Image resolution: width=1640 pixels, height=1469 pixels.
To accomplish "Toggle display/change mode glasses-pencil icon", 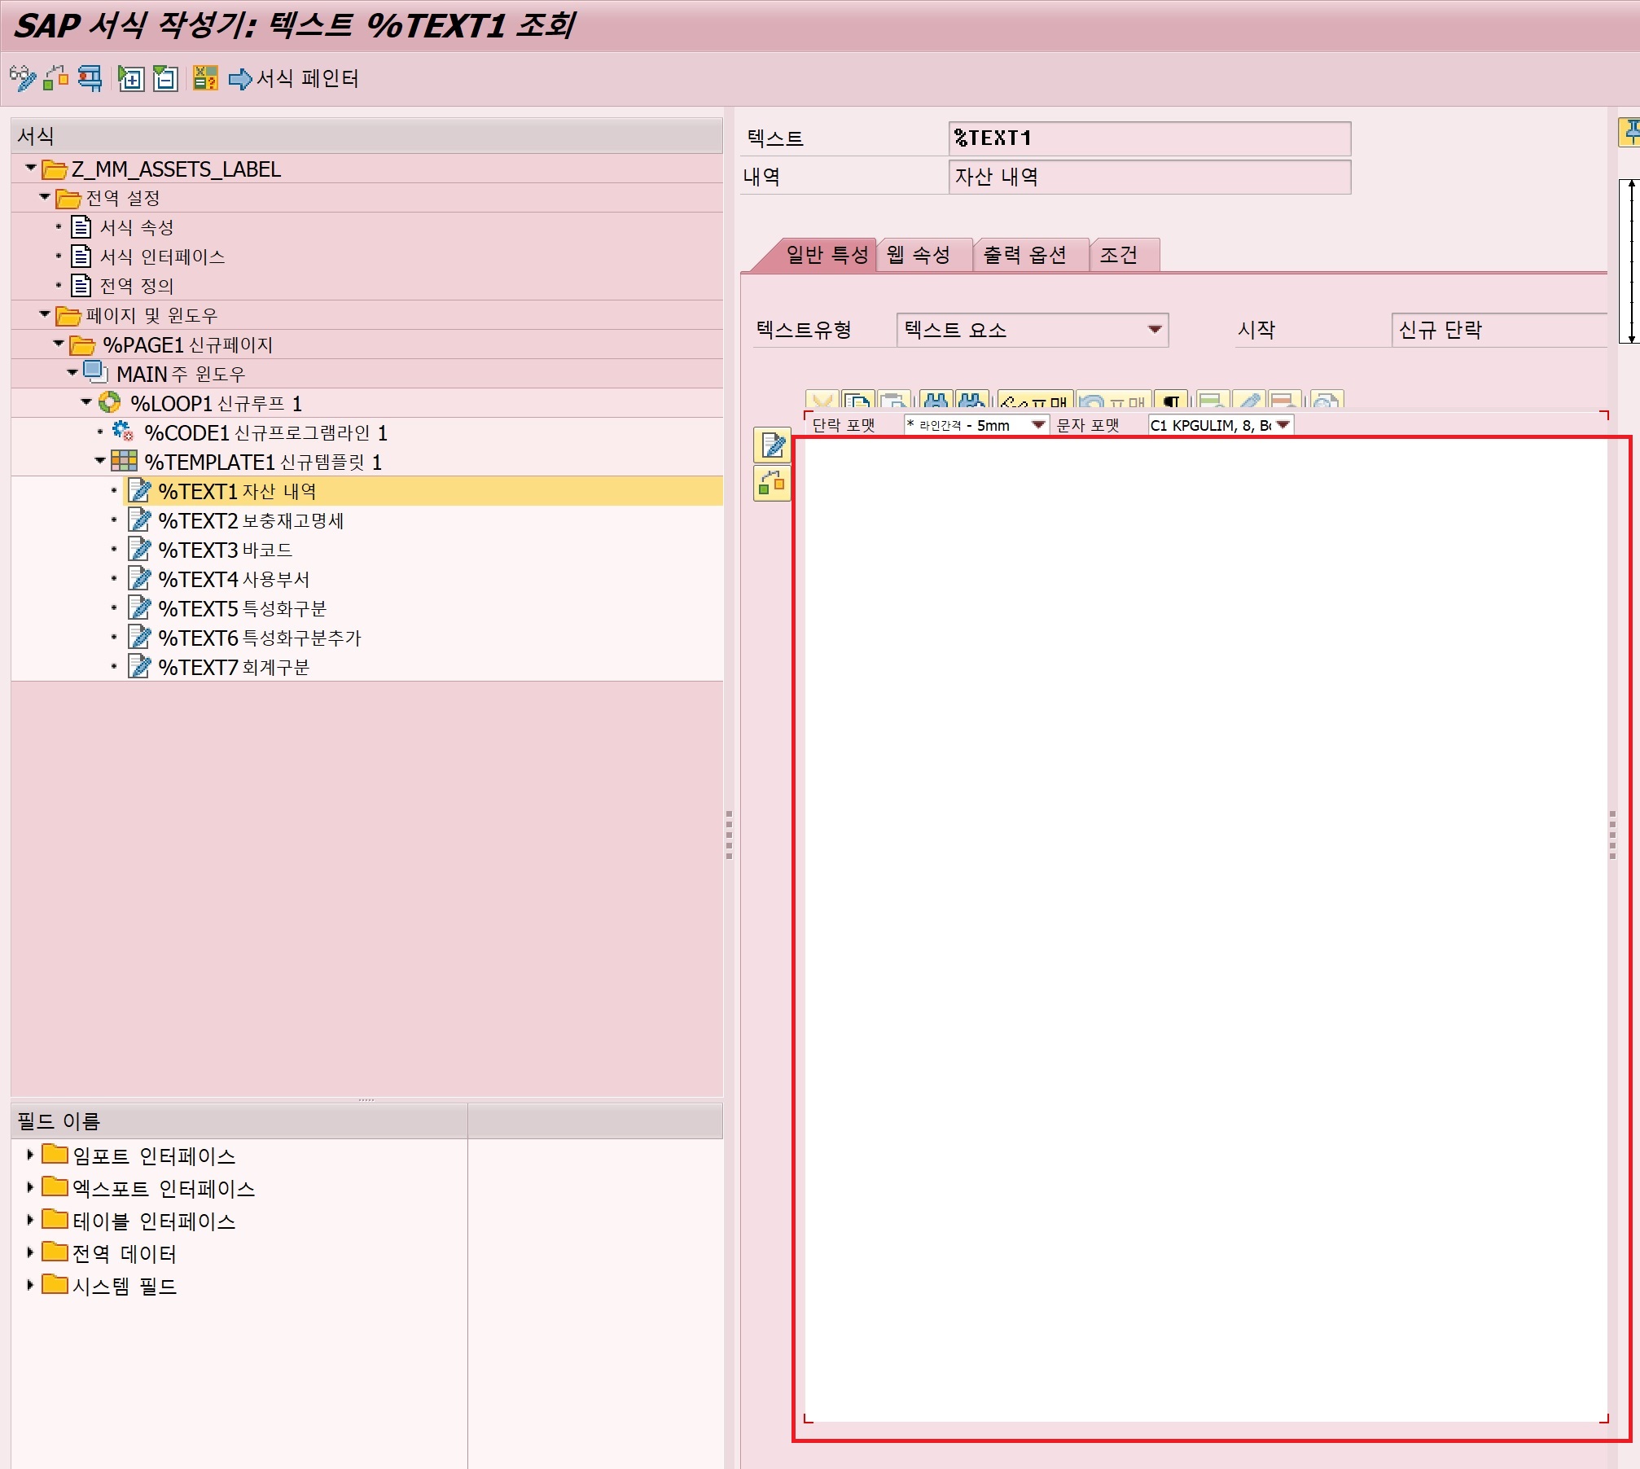I will [23, 79].
